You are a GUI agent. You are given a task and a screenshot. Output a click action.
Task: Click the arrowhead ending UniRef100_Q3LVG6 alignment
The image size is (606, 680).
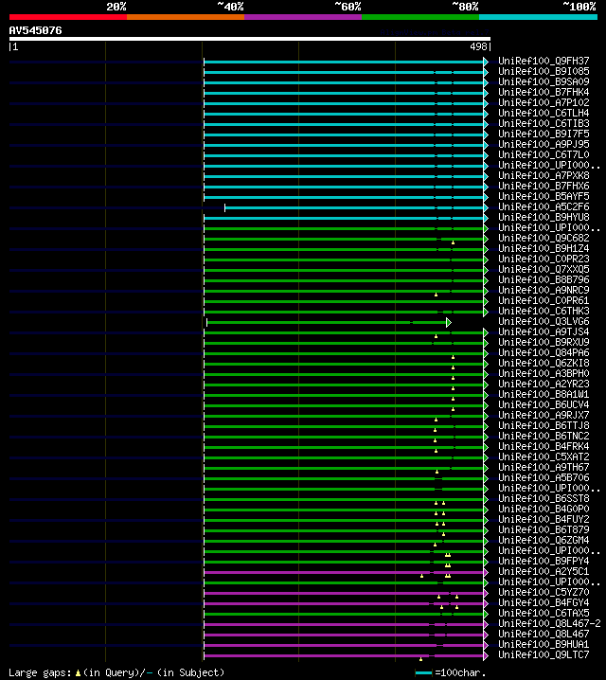click(449, 322)
